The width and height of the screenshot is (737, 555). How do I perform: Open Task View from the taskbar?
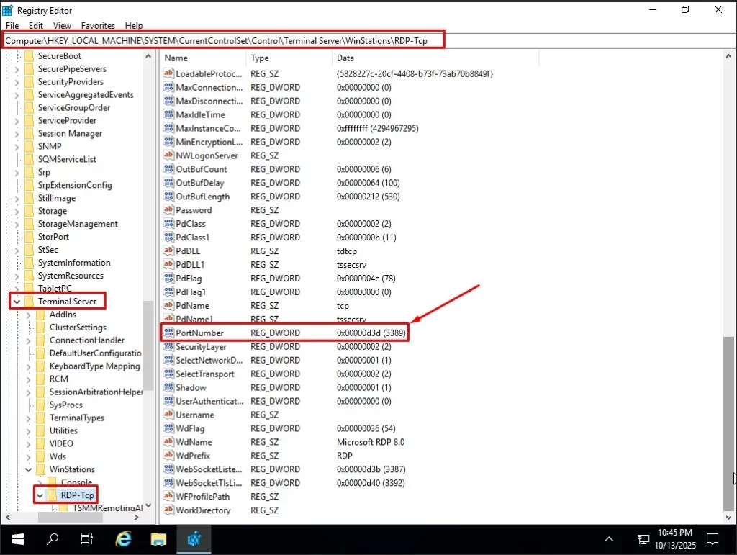point(86,538)
